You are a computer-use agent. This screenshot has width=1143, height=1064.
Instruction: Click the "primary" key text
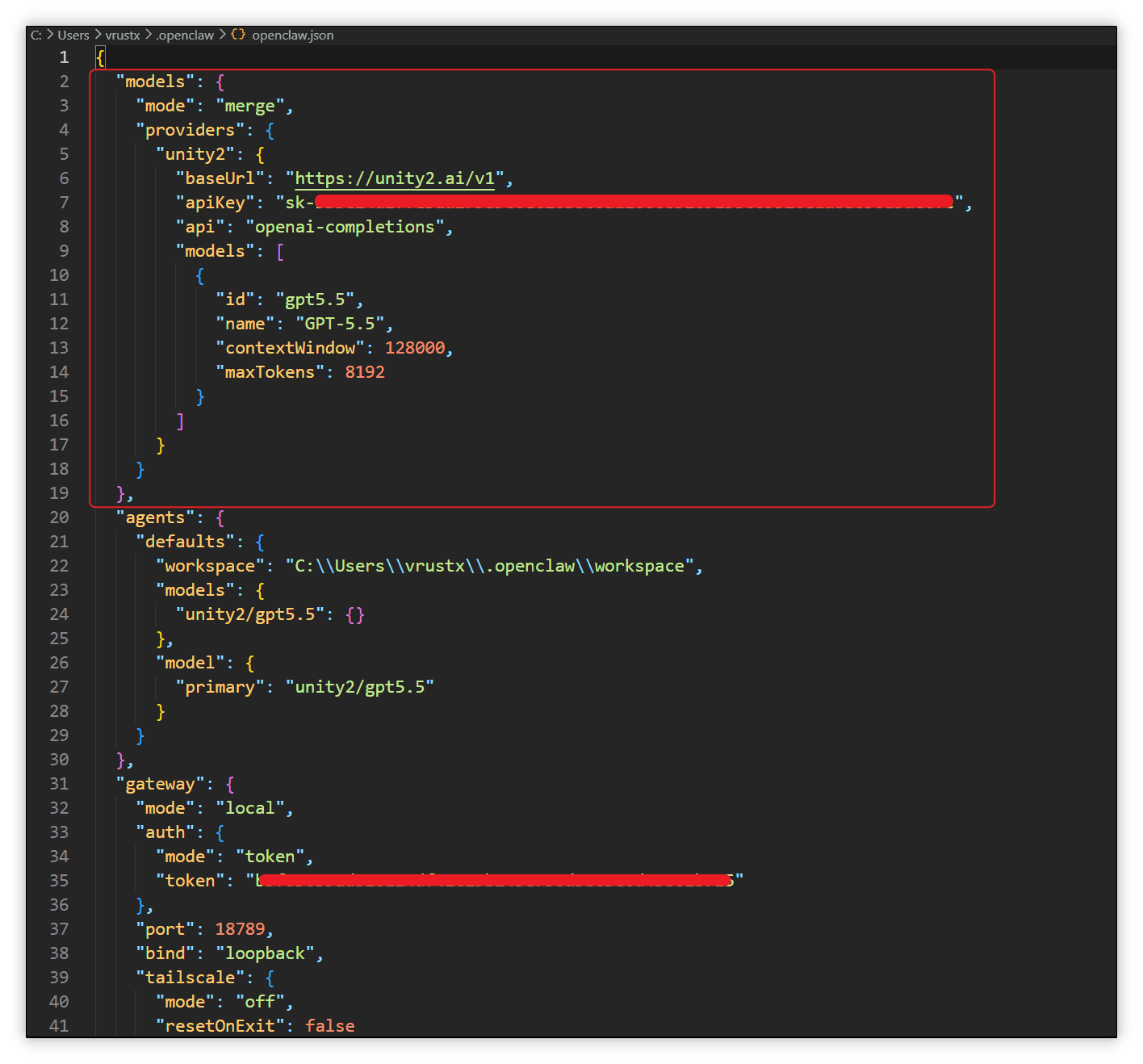(x=220, y=687)
